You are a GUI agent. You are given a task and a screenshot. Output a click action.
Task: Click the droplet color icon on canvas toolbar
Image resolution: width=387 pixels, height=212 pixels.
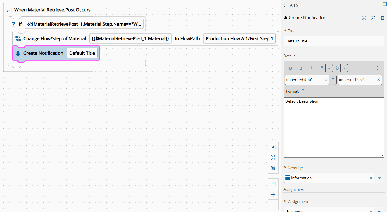(x=273, y=147)
